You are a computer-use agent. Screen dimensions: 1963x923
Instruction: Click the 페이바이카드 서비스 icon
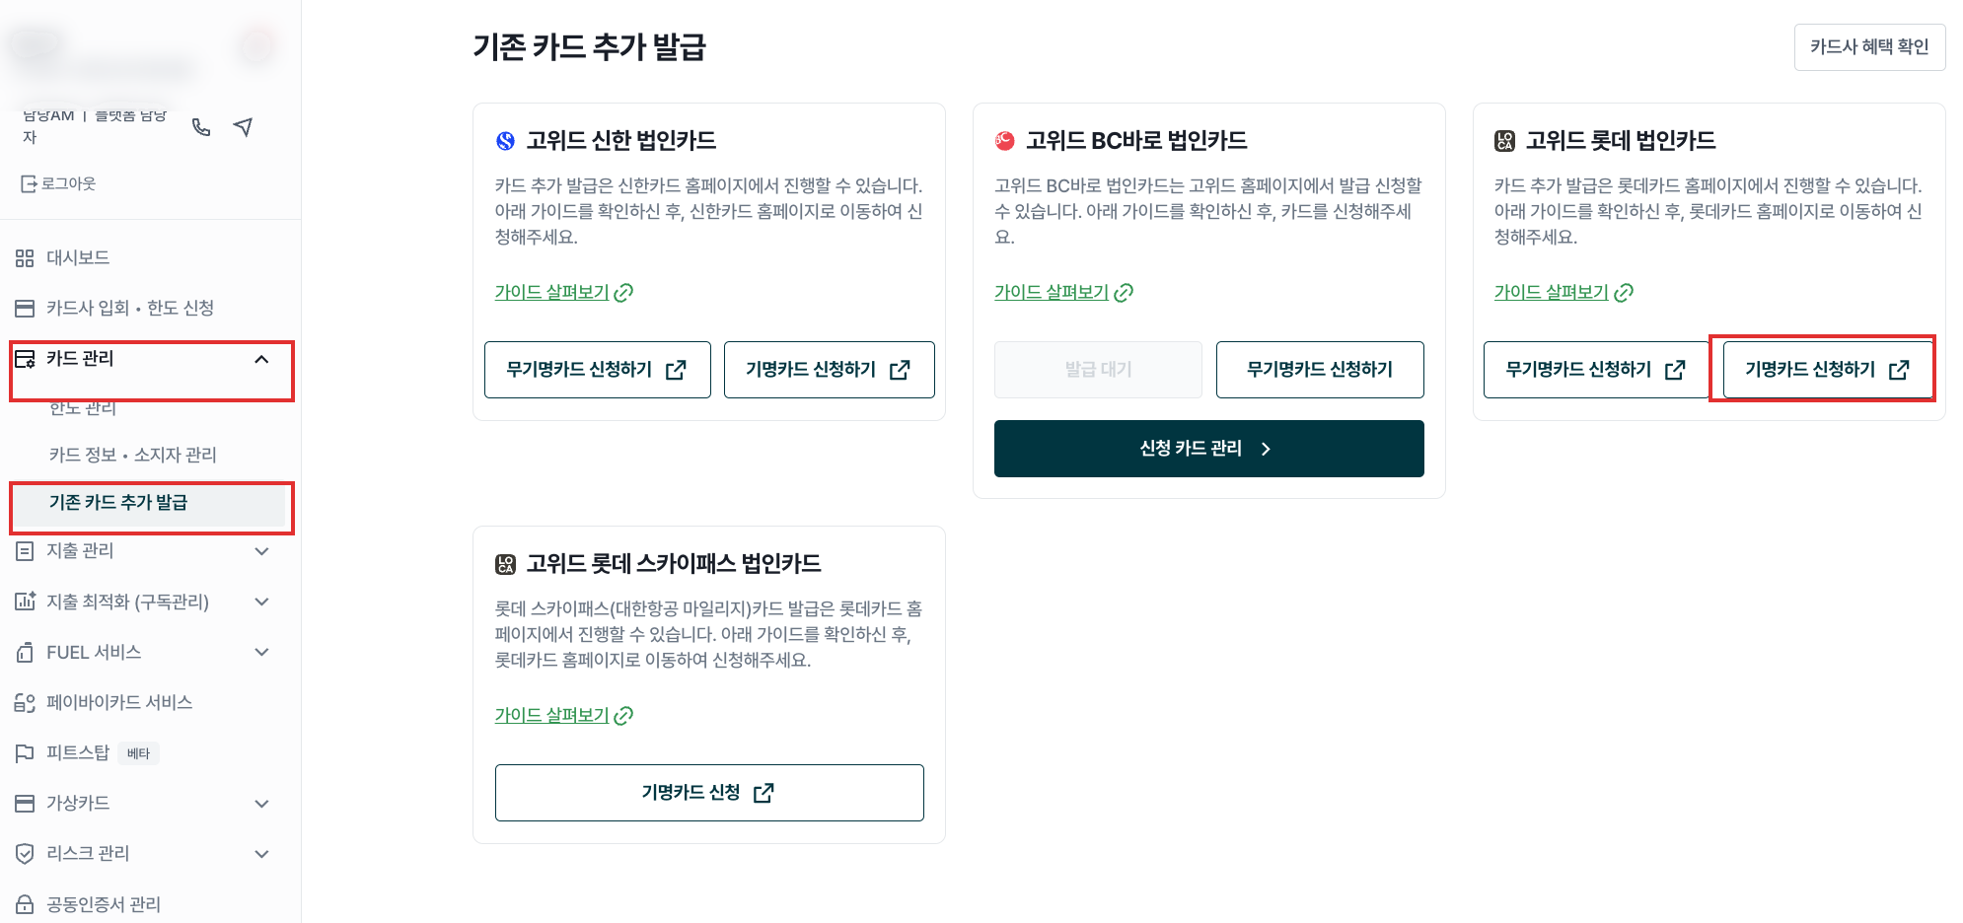(25, 703)
